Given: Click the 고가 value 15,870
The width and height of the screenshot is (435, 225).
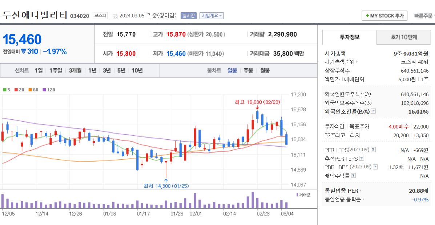Looking at the screenshot, I should coord(176,34).
